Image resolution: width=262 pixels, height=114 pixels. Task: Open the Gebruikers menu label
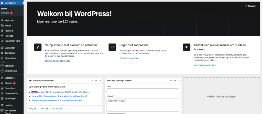point(10,88)
